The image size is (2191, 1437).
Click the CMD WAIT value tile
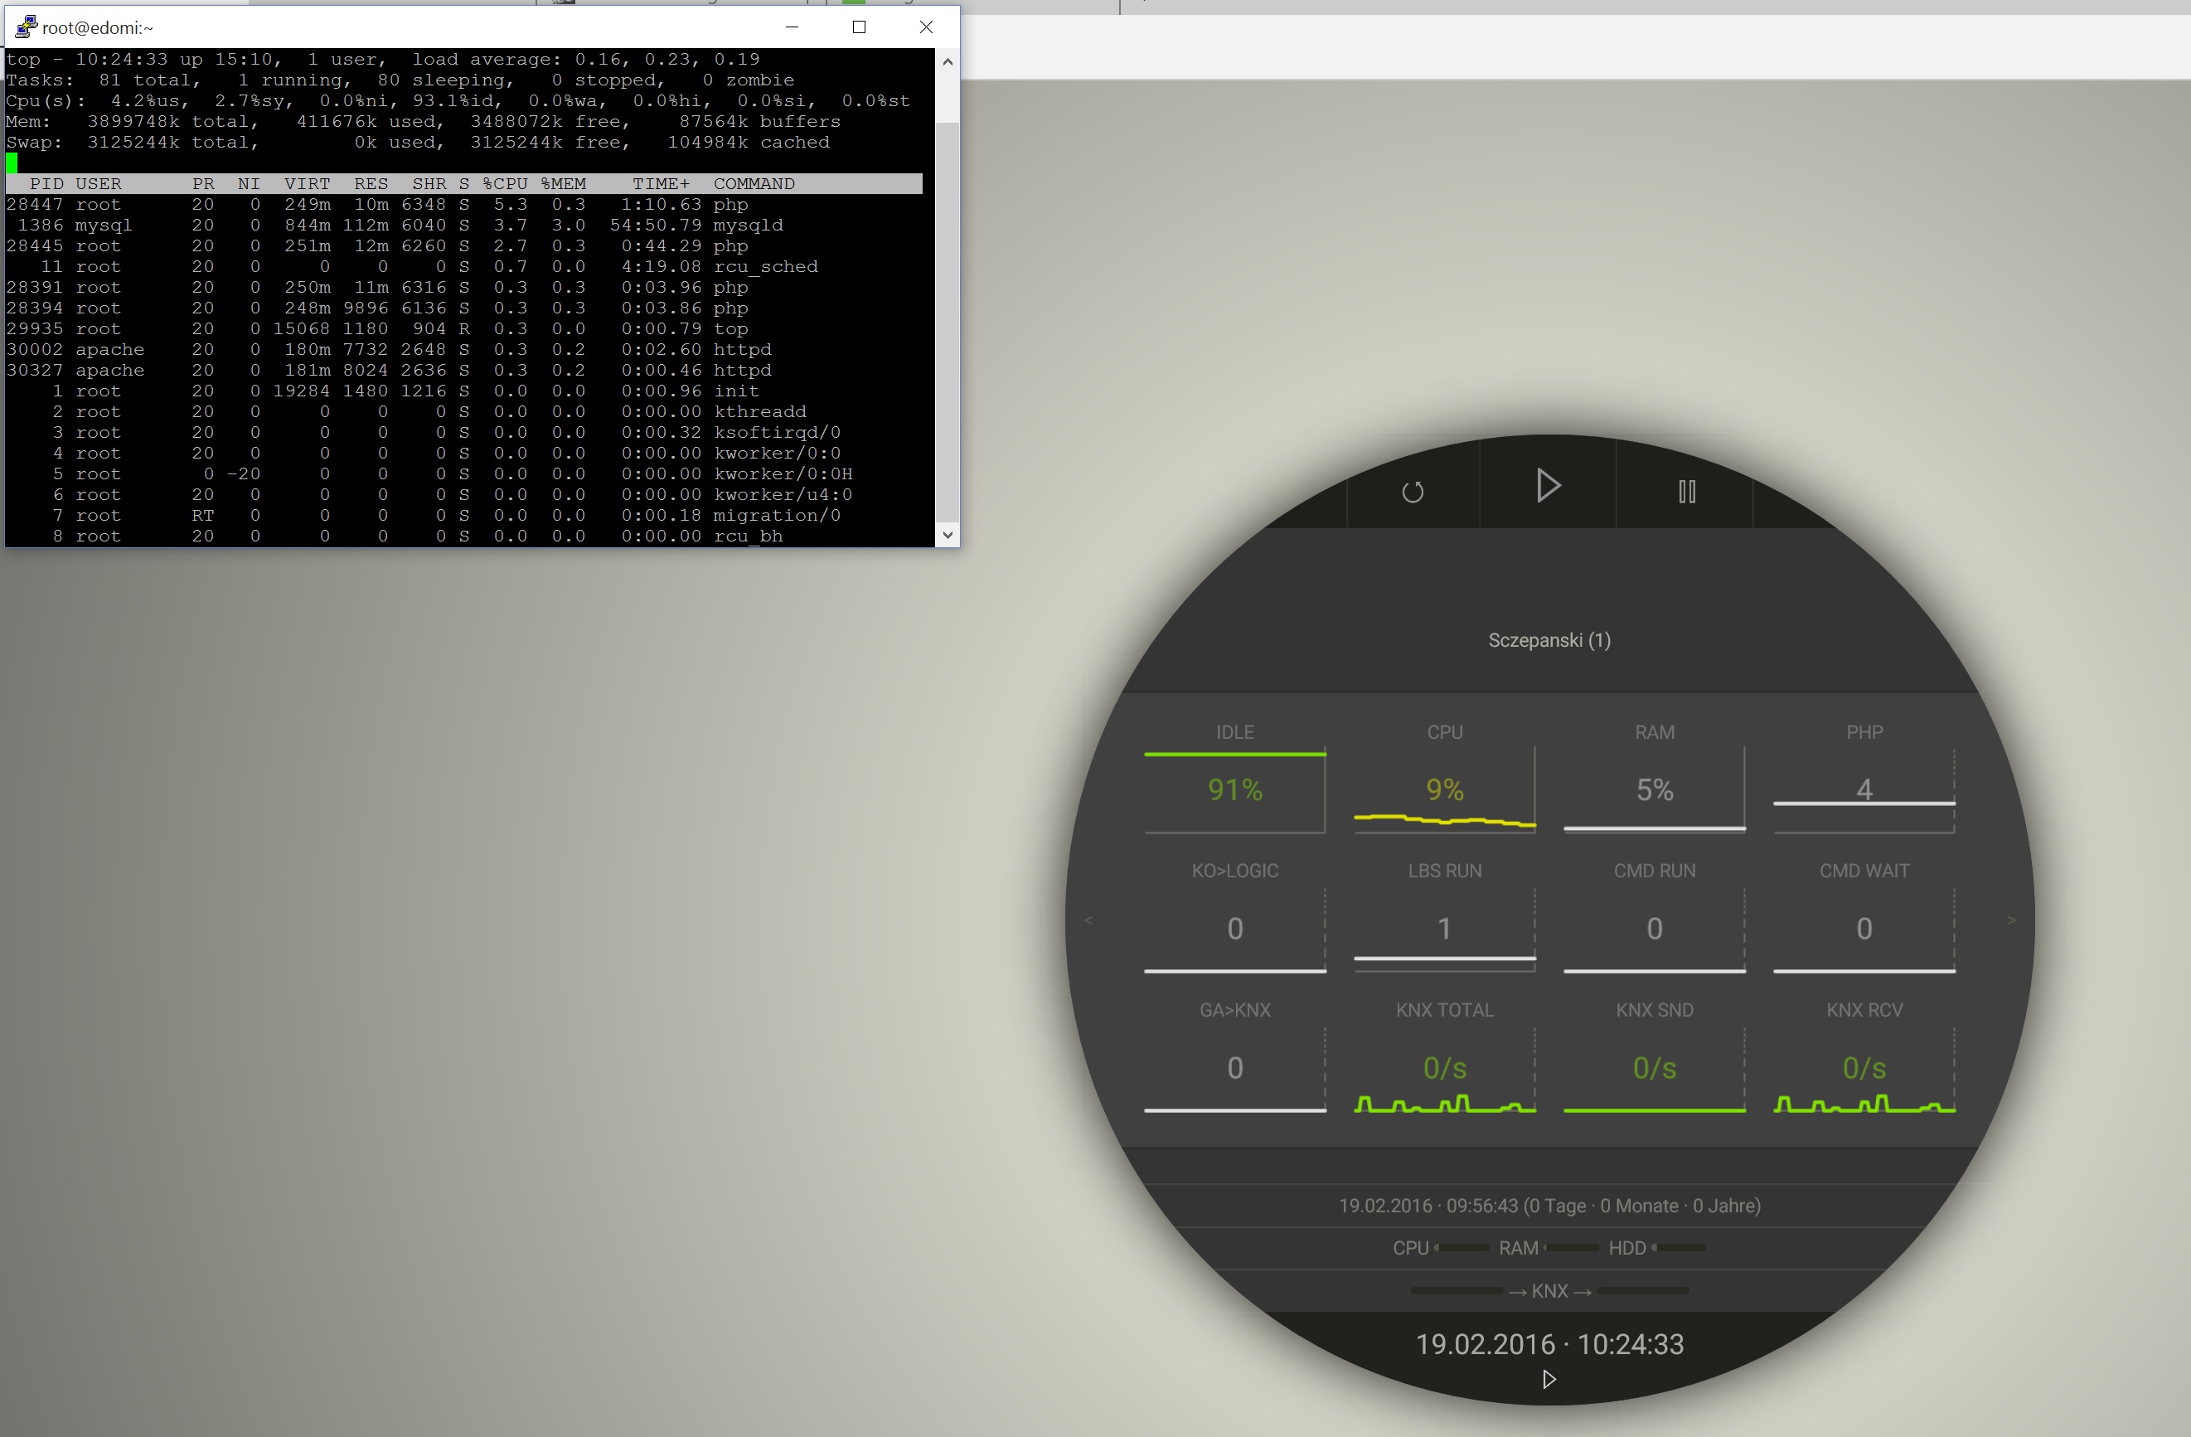[x=1864, y=917]
